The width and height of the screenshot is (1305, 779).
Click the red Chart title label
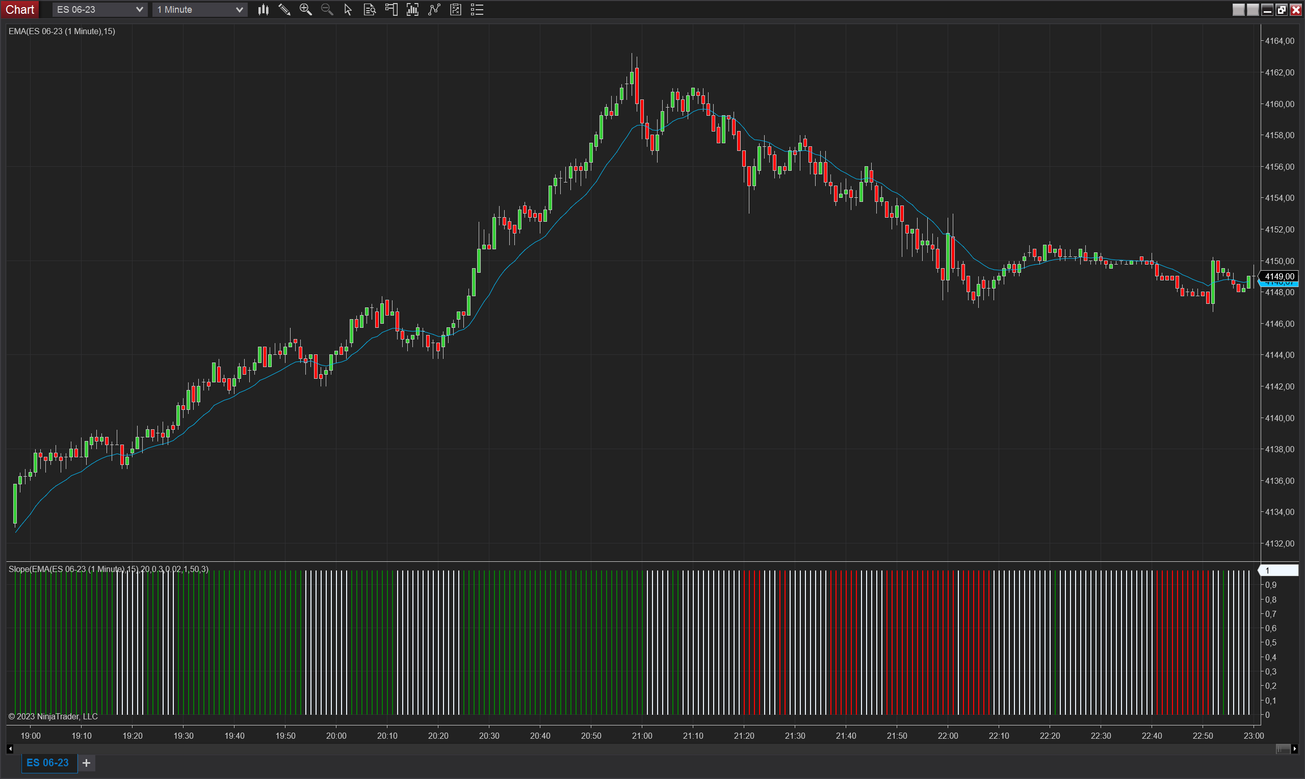(20, 10)
